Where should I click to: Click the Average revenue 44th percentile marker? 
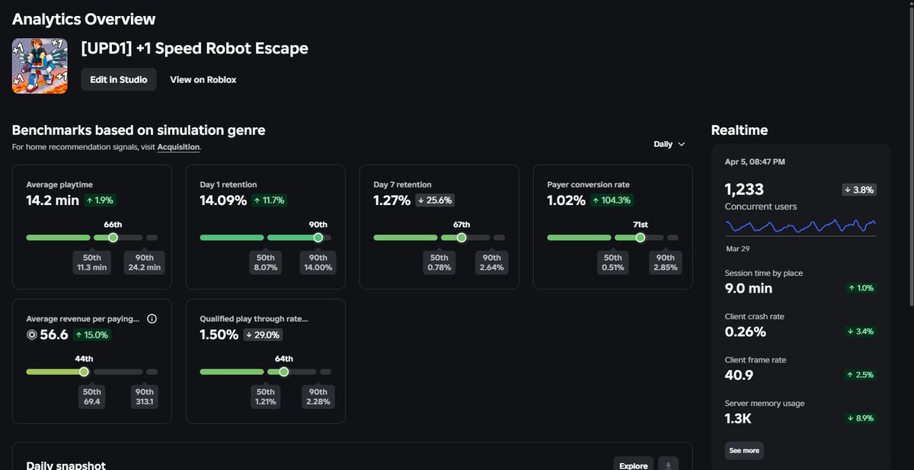(84, 372)
